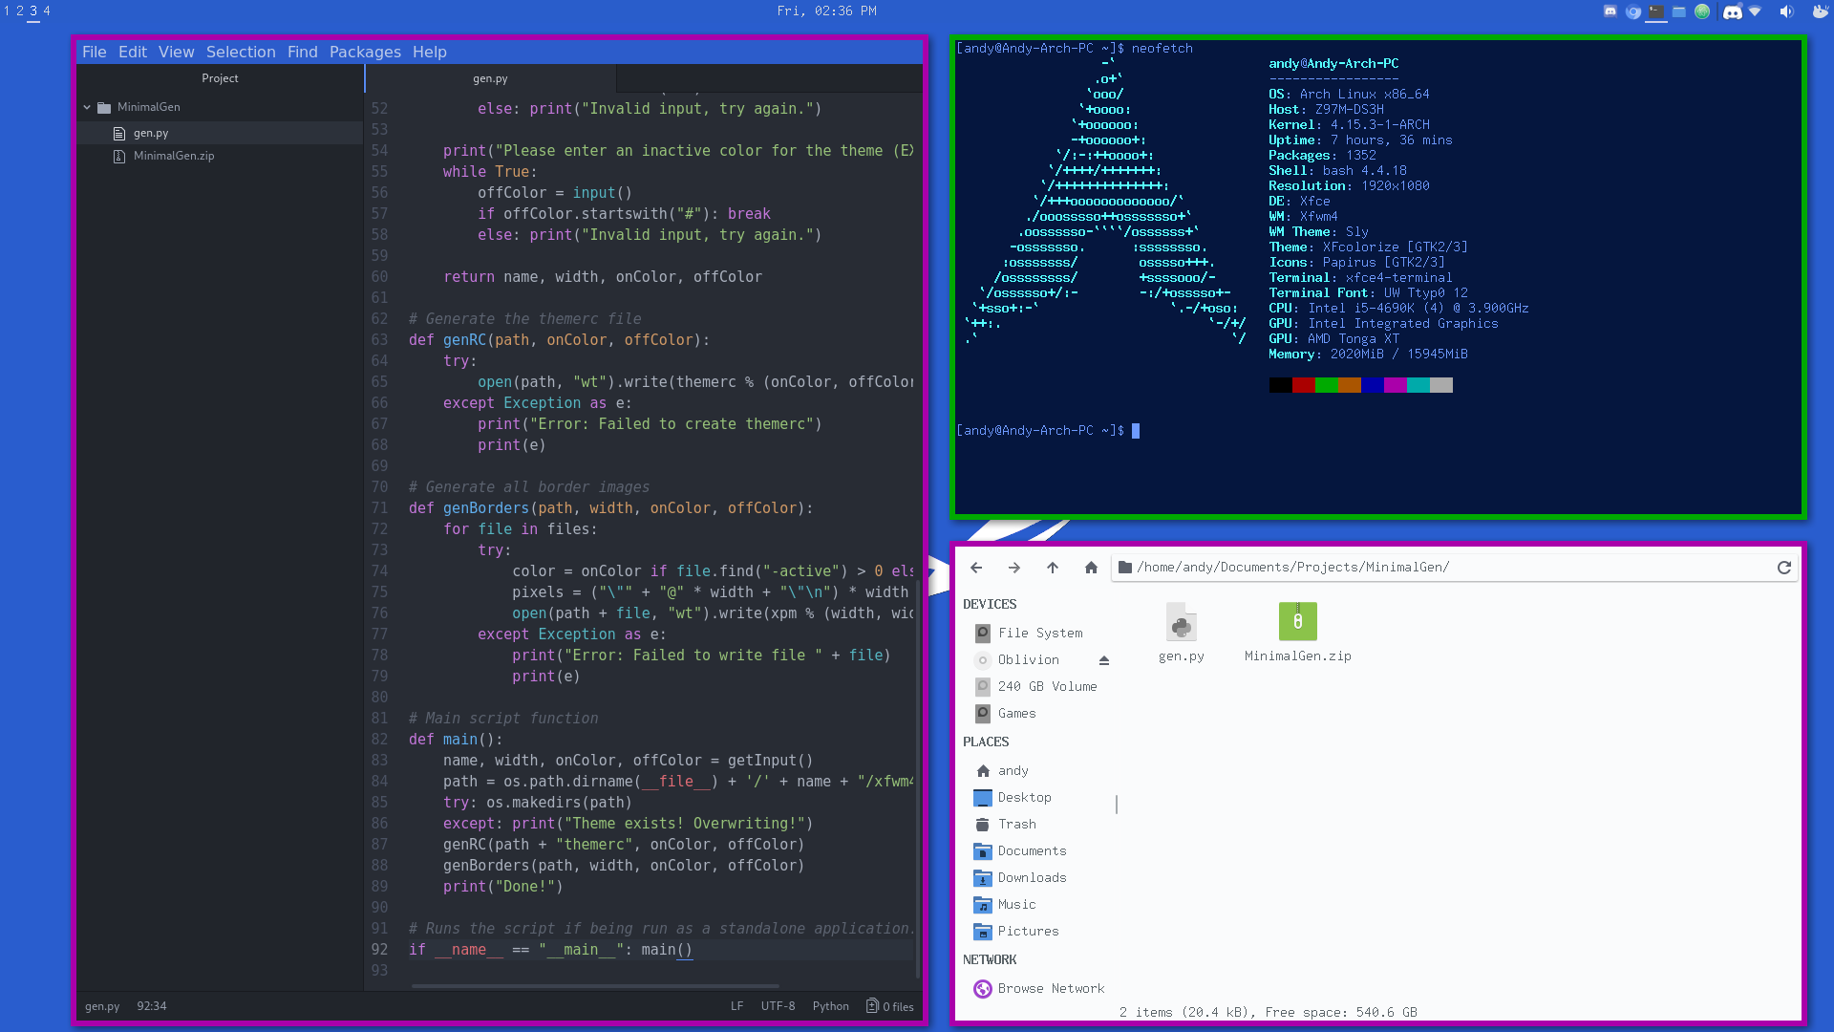Click the Python grammar selector
1834x1032 pixels.
(831, 1005)
